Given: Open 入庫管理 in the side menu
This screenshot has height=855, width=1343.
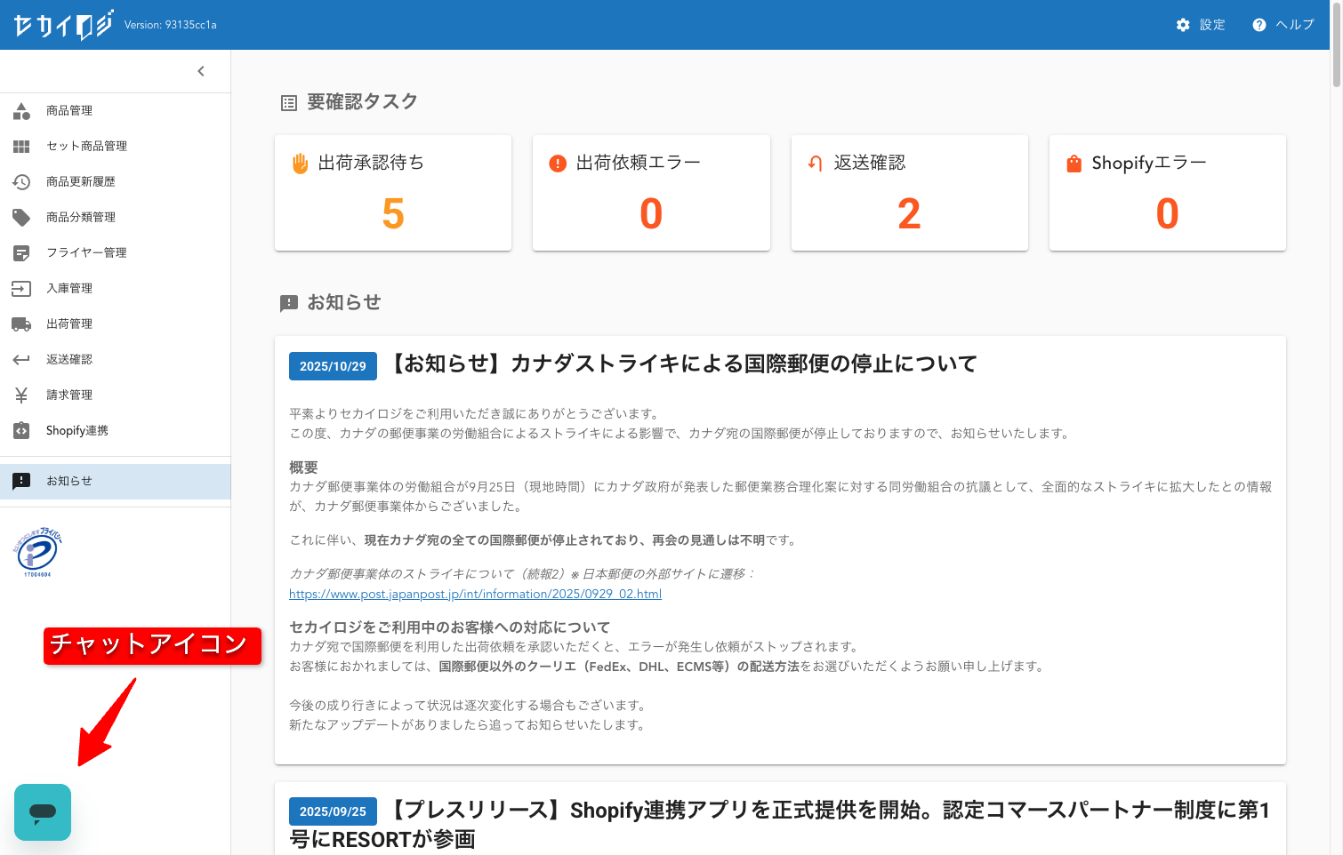Looking at the screenshot, I should click(x=69, y=289).
